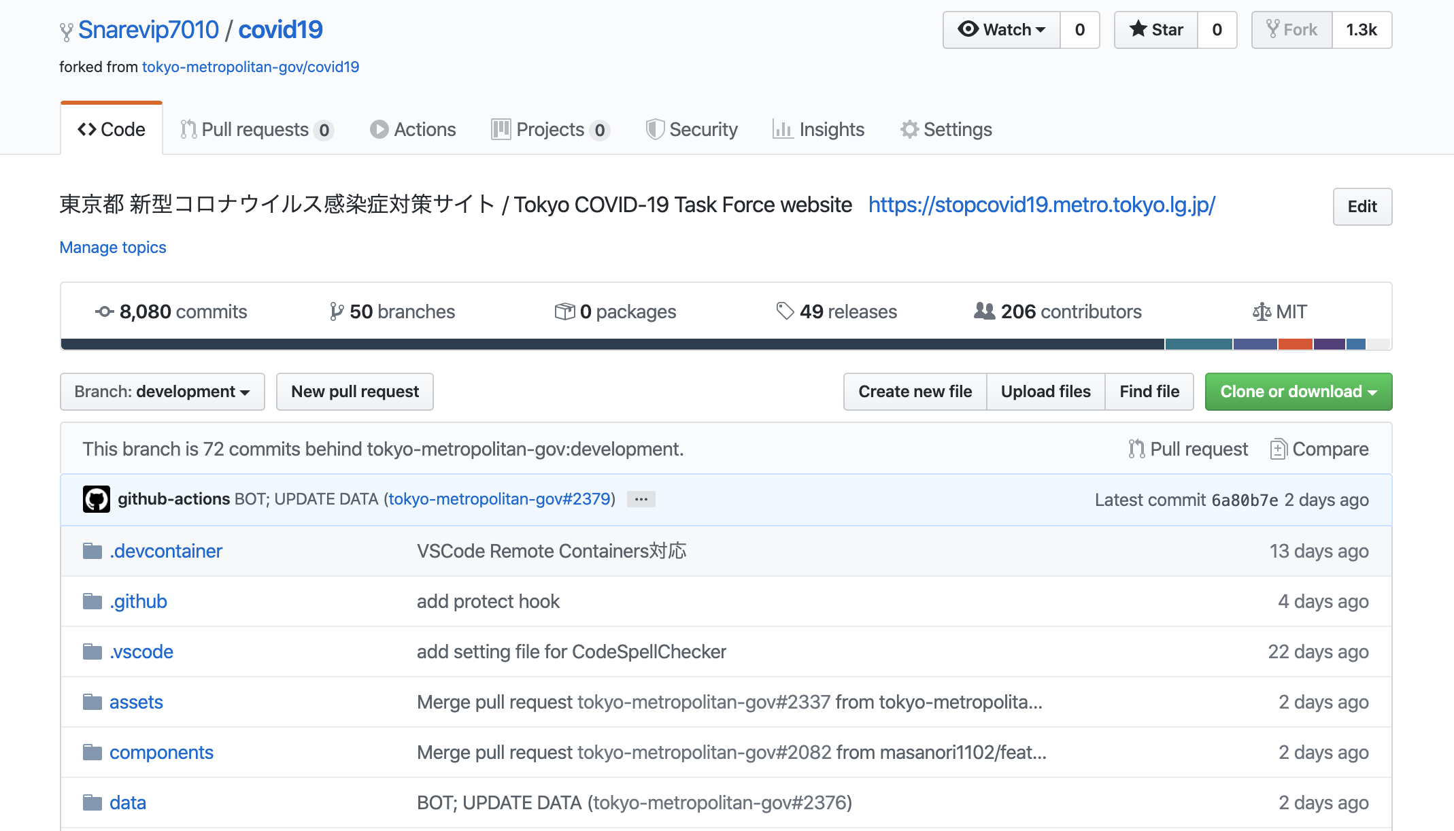Image resolution: width=1454 pixels, height=831 pixels.
Task: Open commit 'add setting file for CodeSpellChecker'
Action: tap(571, 651)
